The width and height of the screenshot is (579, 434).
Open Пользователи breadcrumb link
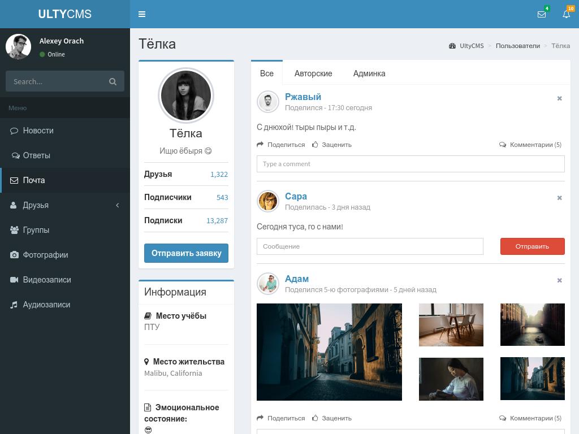coord(517,46)
